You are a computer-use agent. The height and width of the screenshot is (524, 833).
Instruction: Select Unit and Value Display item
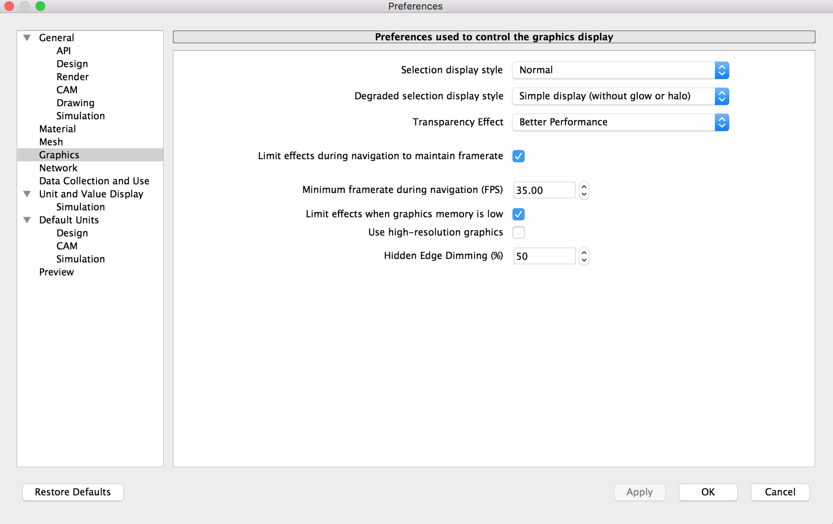91,194
